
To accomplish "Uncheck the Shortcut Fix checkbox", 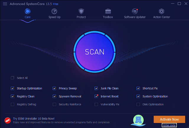I will click(x=138, y=88).
